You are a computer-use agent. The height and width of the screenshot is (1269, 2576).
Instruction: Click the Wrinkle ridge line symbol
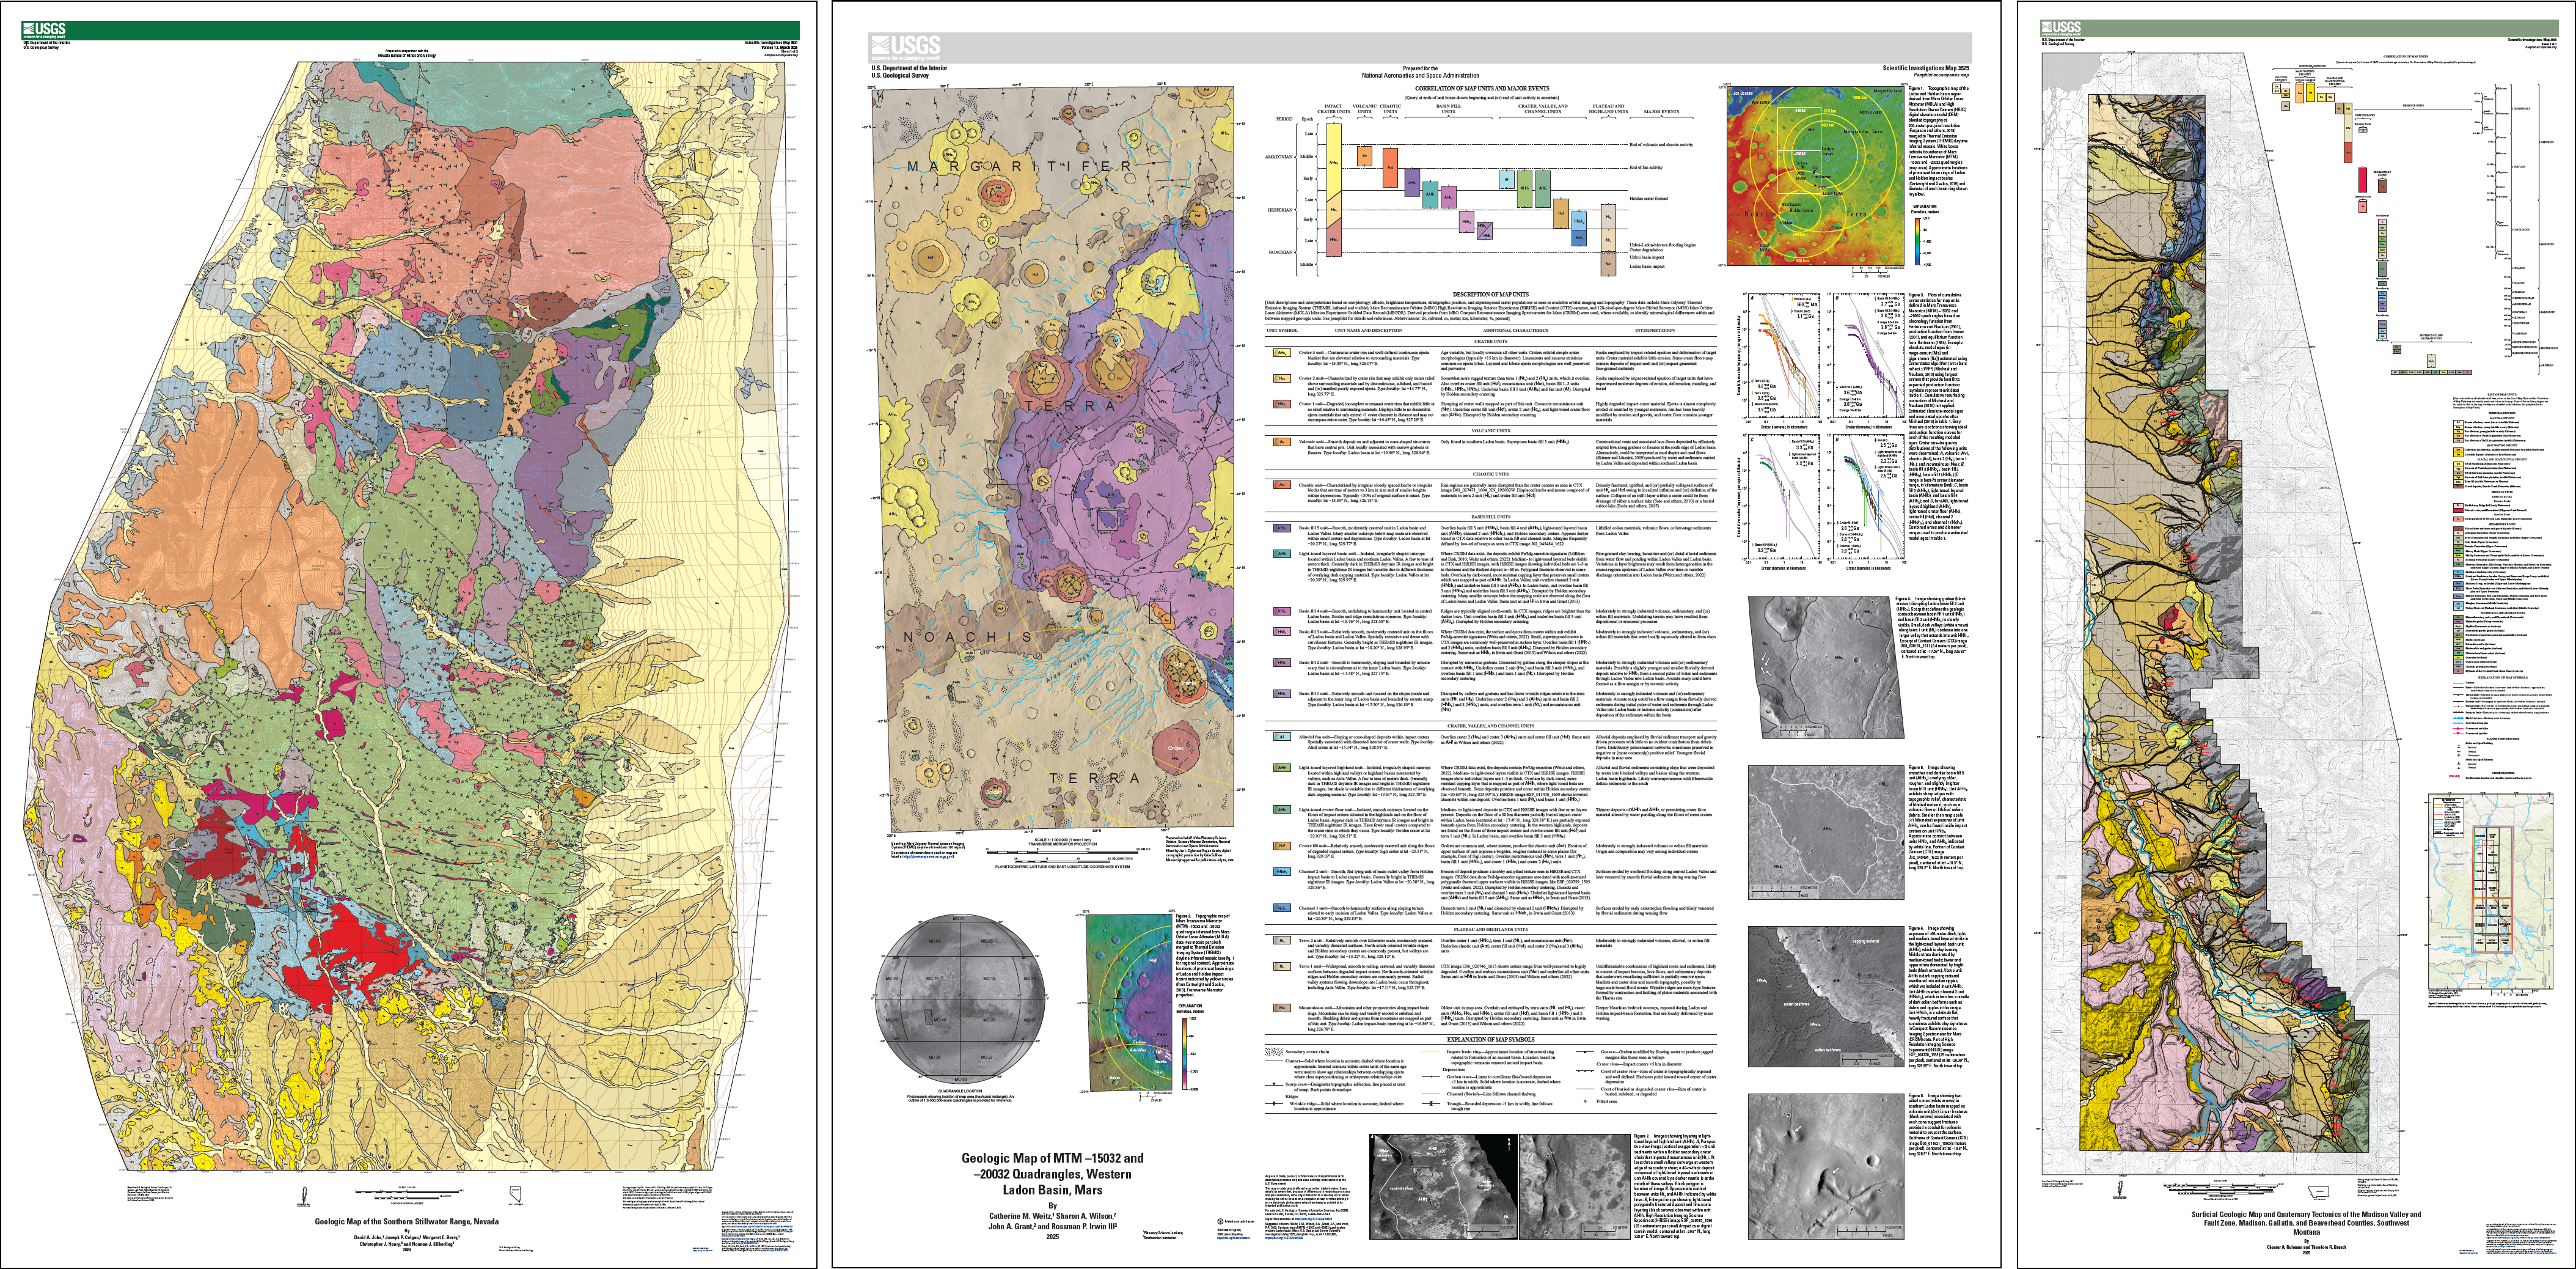click(1274, 1104)
